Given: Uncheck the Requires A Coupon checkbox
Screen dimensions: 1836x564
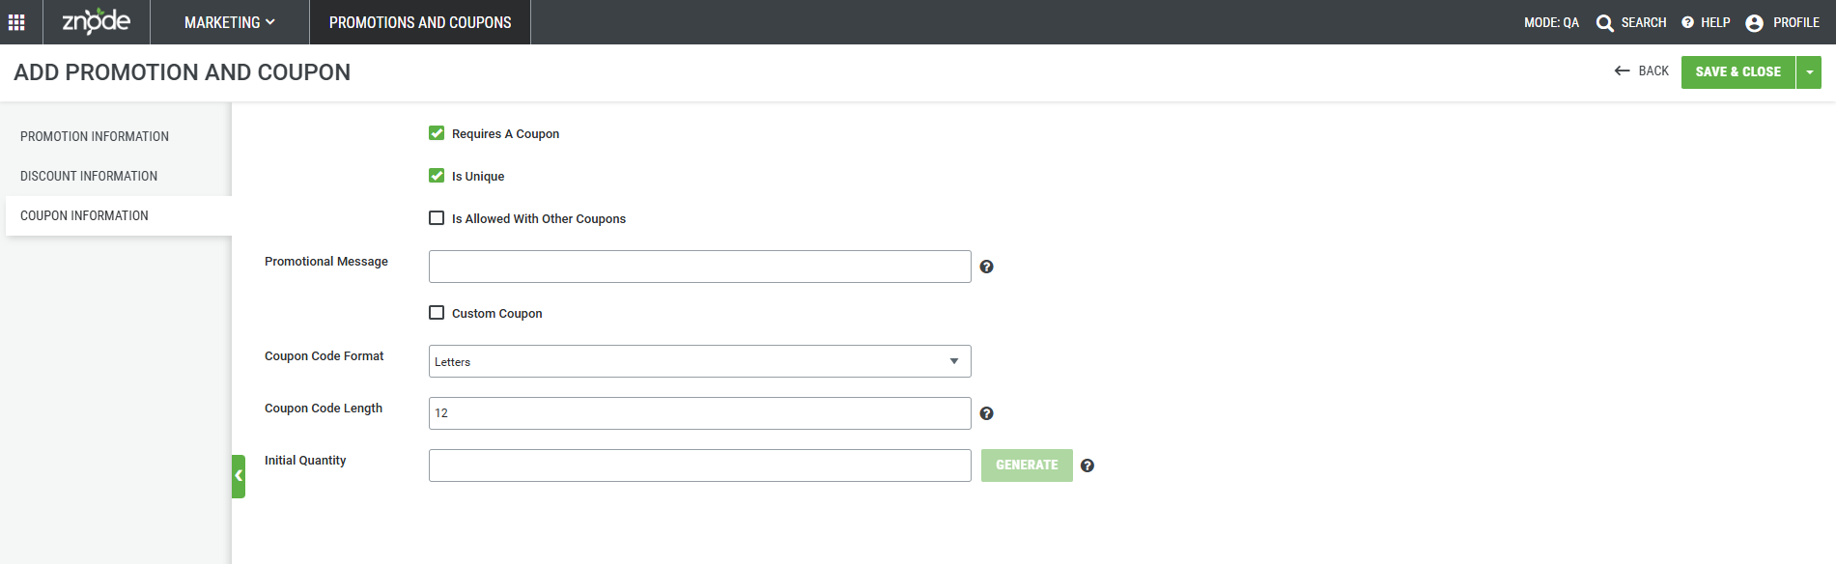Looking at the screenshot, I should (437, 133).
